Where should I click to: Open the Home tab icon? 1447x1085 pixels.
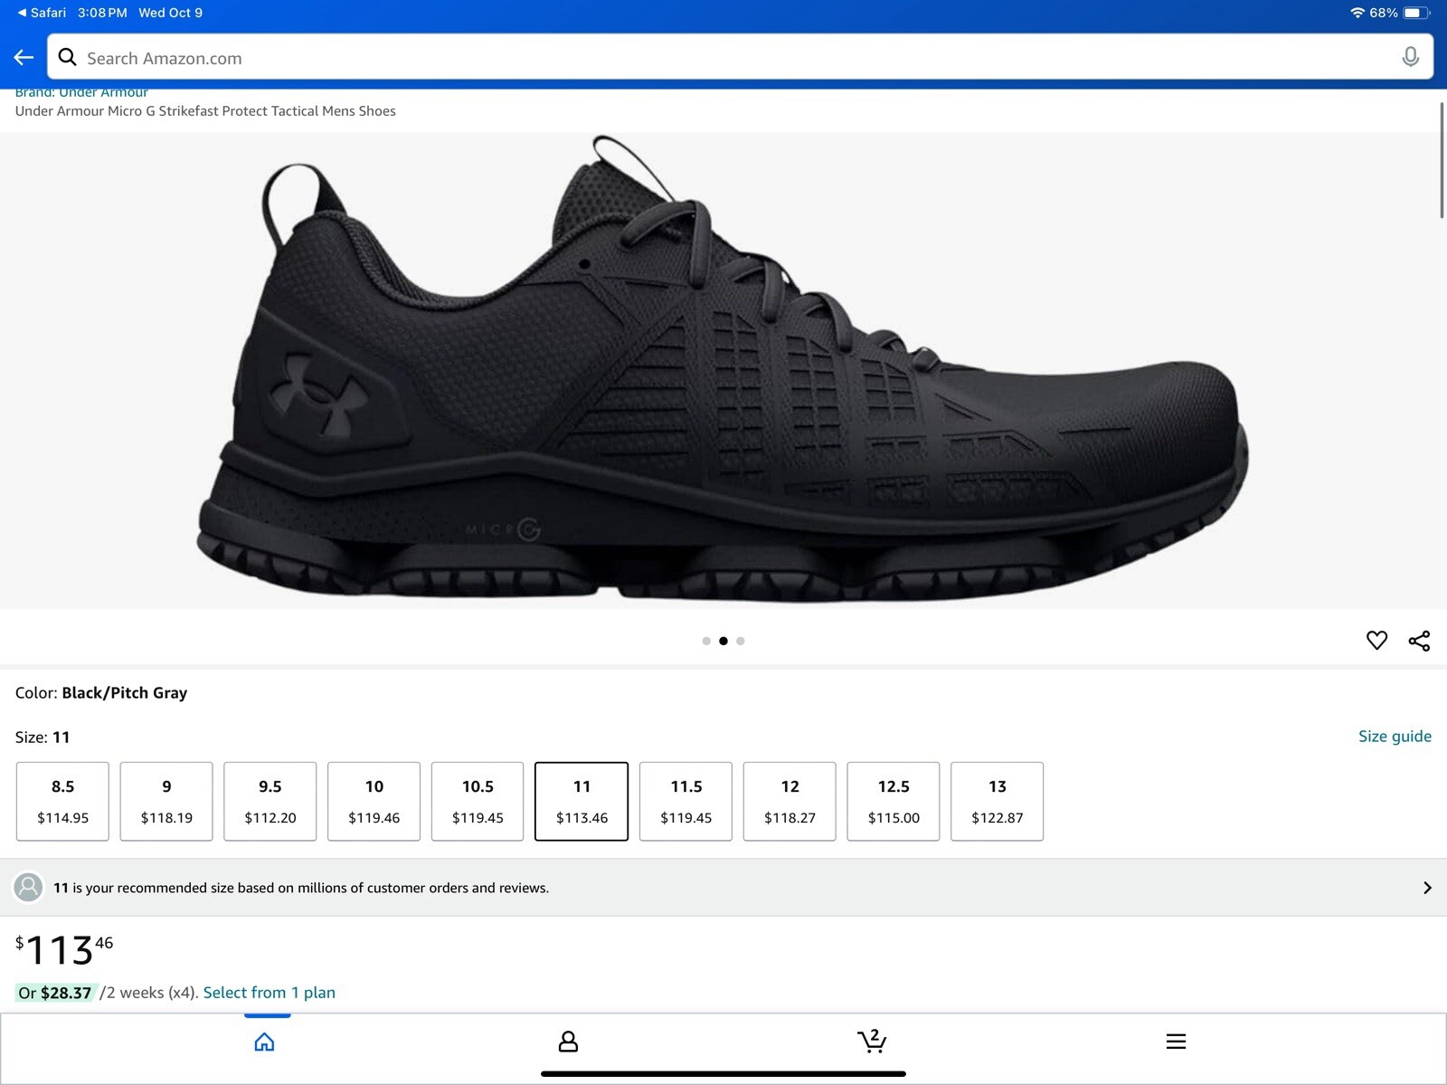264,1042
